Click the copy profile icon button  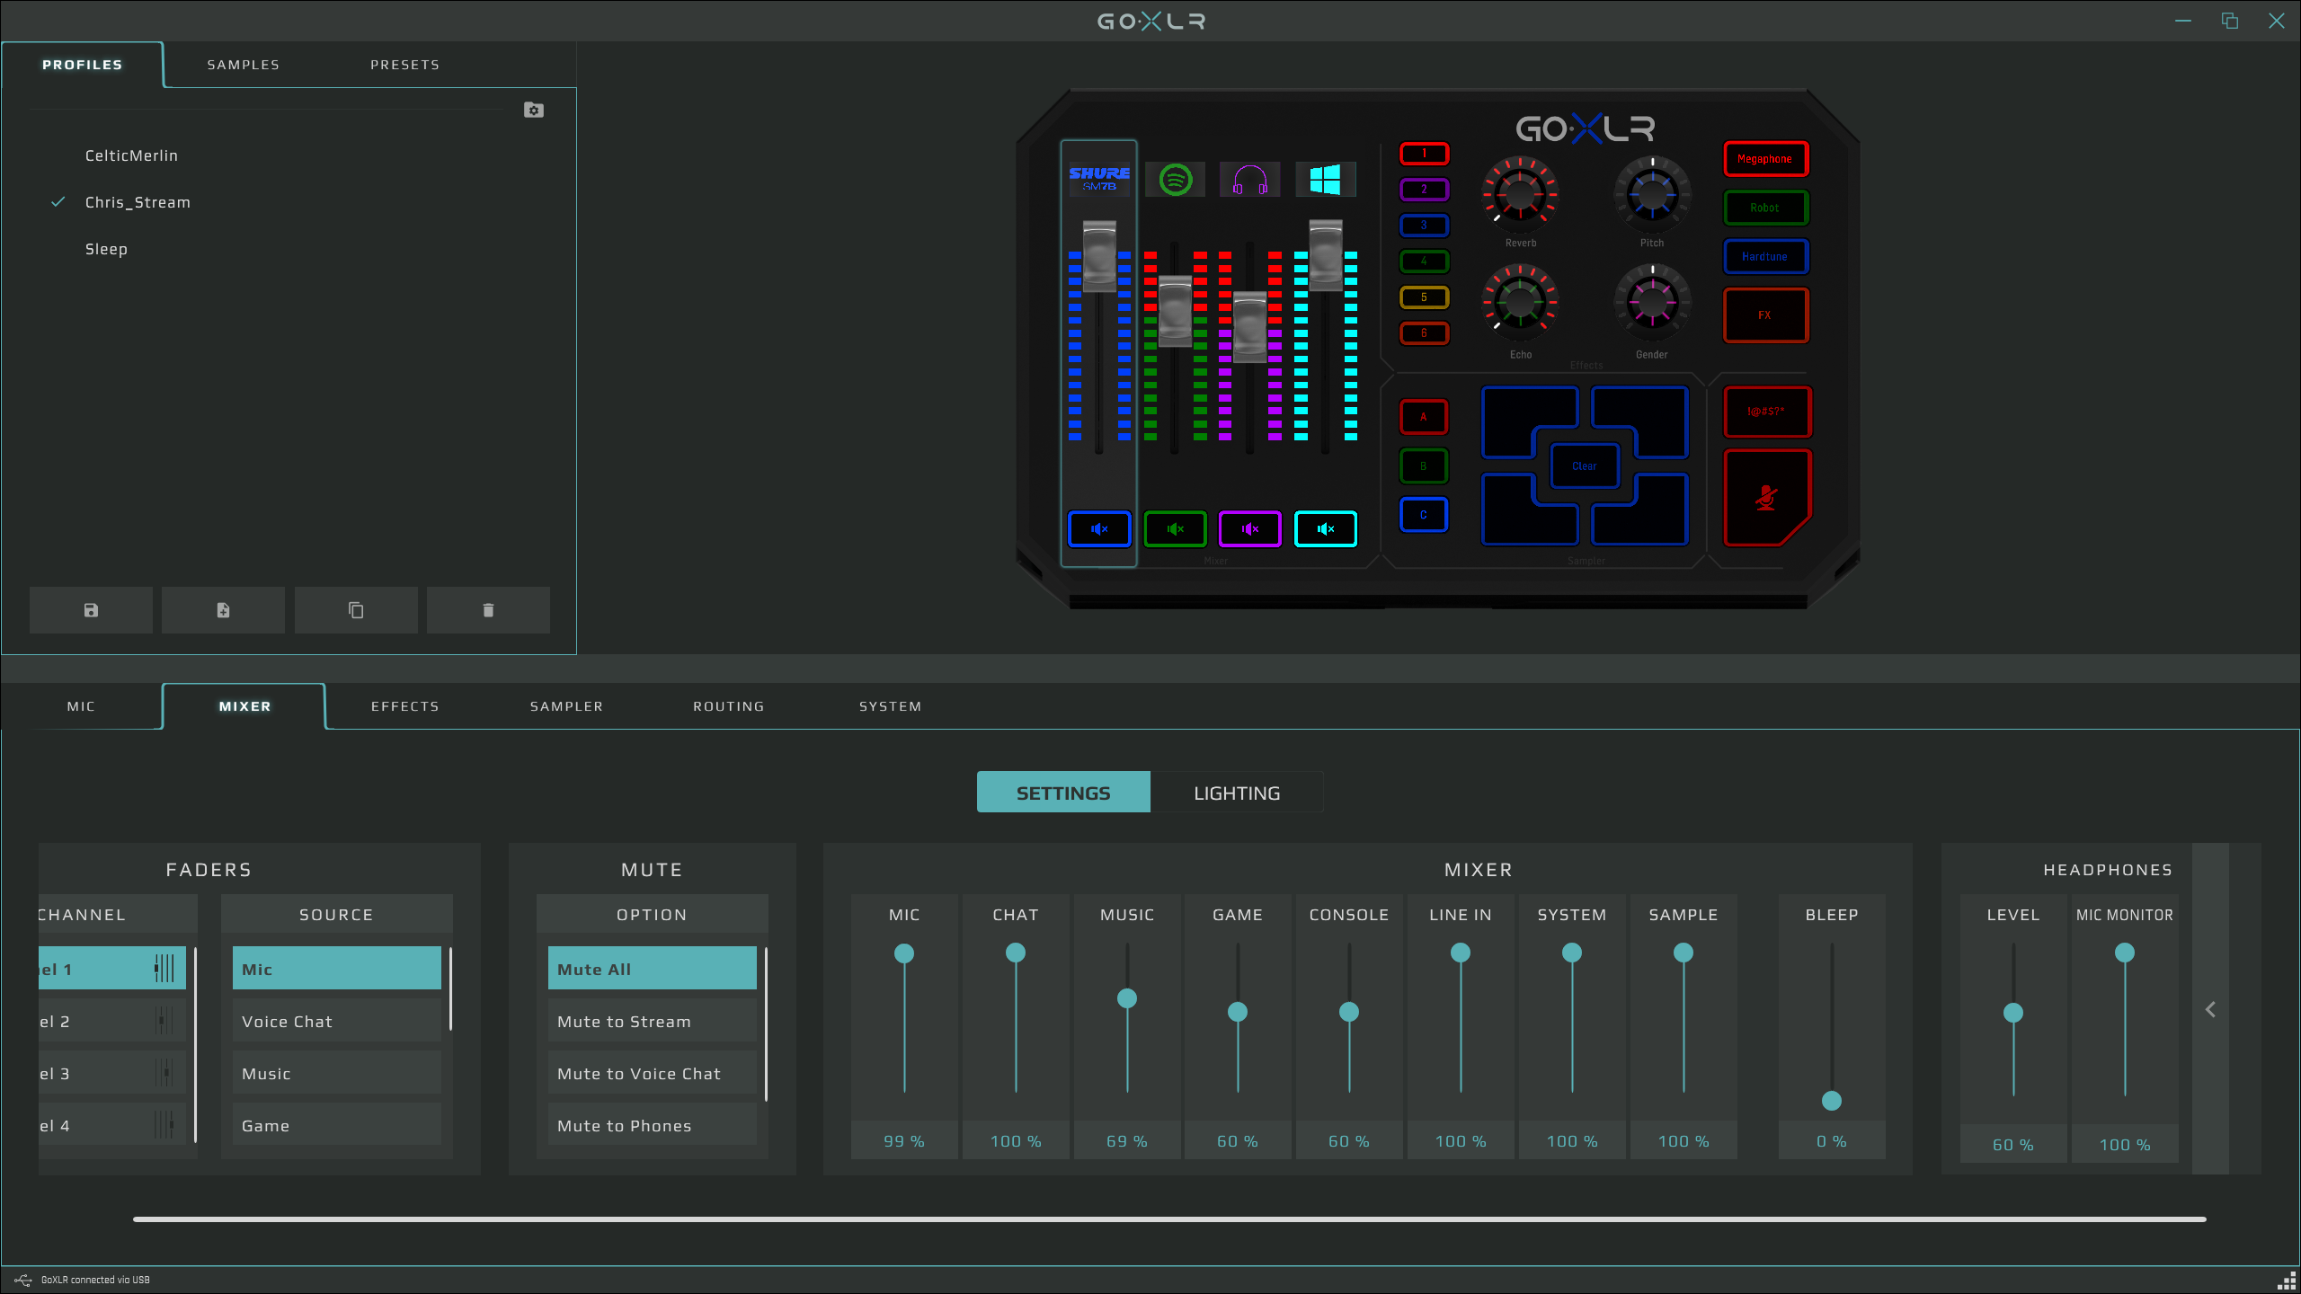[356, 610]
